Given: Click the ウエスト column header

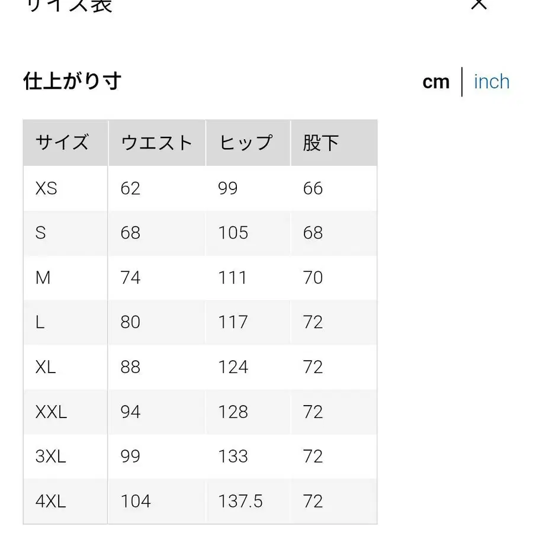Looking at the screenshot, I should [156, 142].
